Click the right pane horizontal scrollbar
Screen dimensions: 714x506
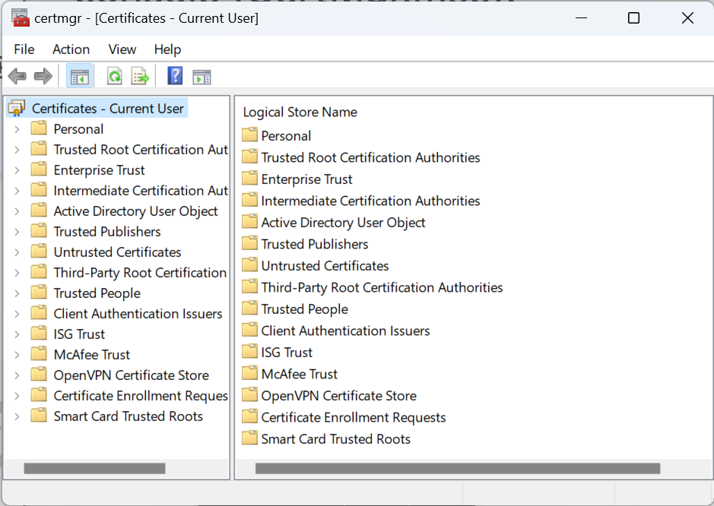[x=458, y=469]
